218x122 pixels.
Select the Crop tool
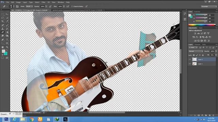[x=3, y=21]
